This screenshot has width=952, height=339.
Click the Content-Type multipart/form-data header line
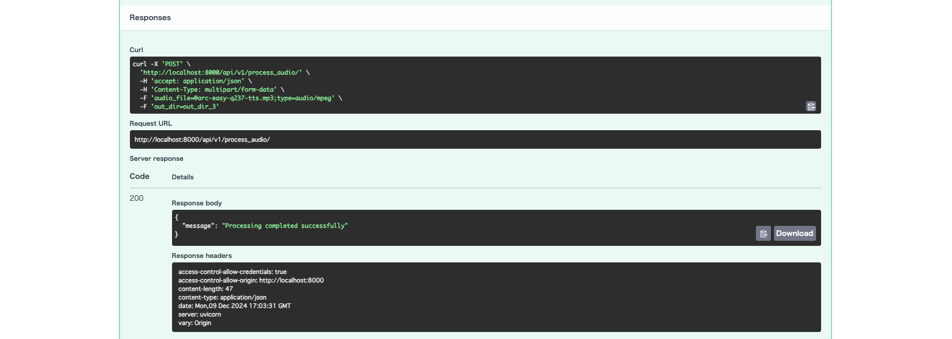(212, 90)
